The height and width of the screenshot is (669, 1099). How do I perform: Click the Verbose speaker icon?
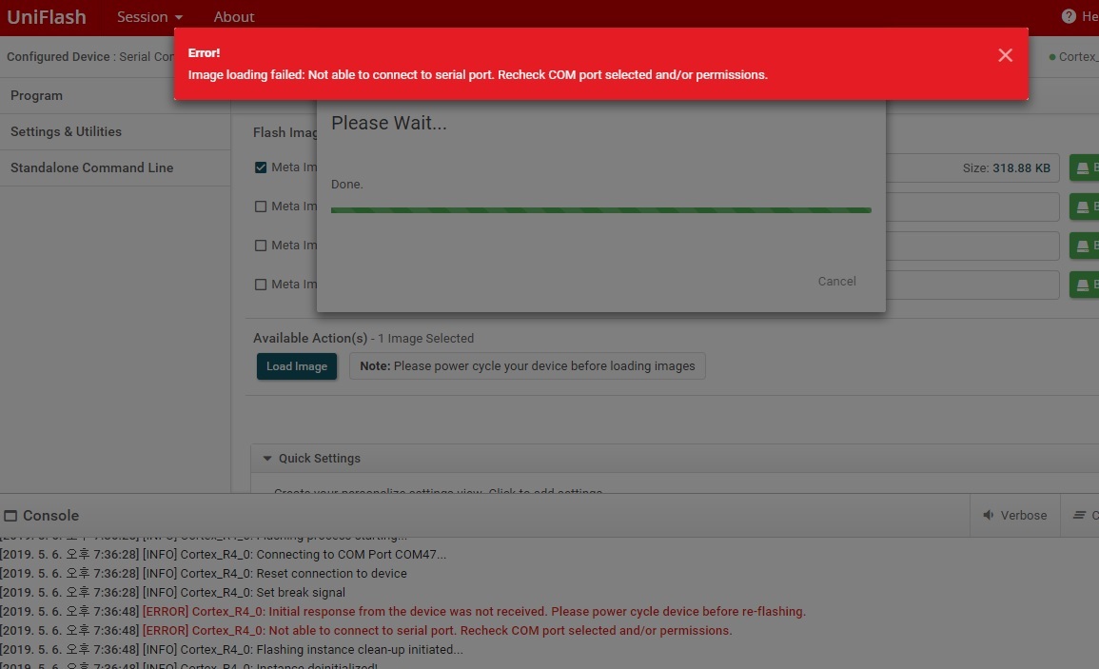989,516
